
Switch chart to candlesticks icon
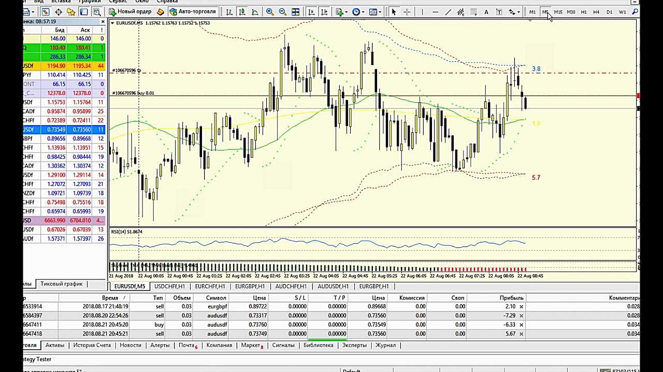click(242, 12)
